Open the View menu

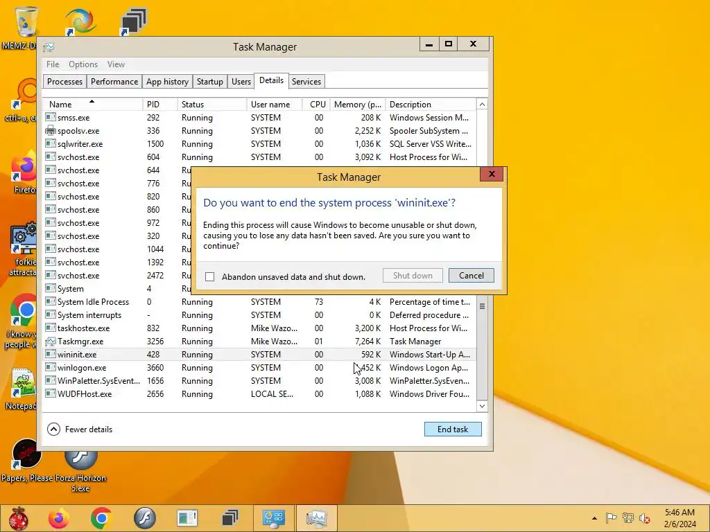[x=116, y=64]
